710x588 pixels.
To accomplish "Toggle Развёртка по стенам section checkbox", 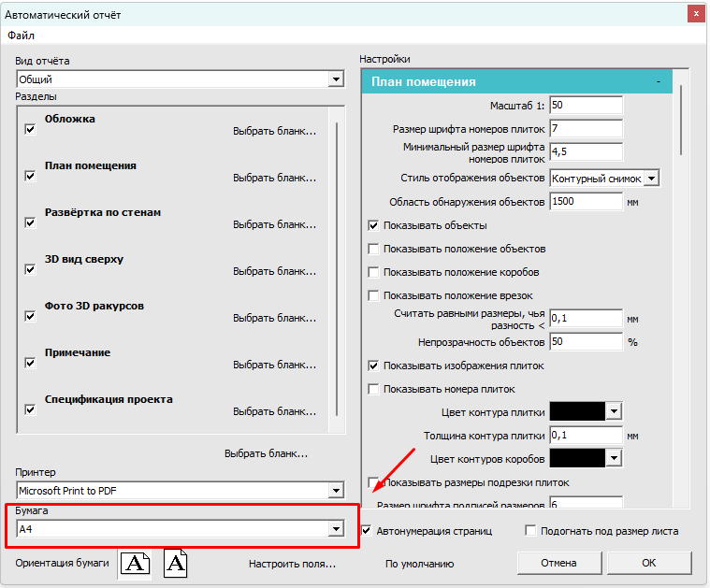I will pyautogui.click(x=30, y=222).
